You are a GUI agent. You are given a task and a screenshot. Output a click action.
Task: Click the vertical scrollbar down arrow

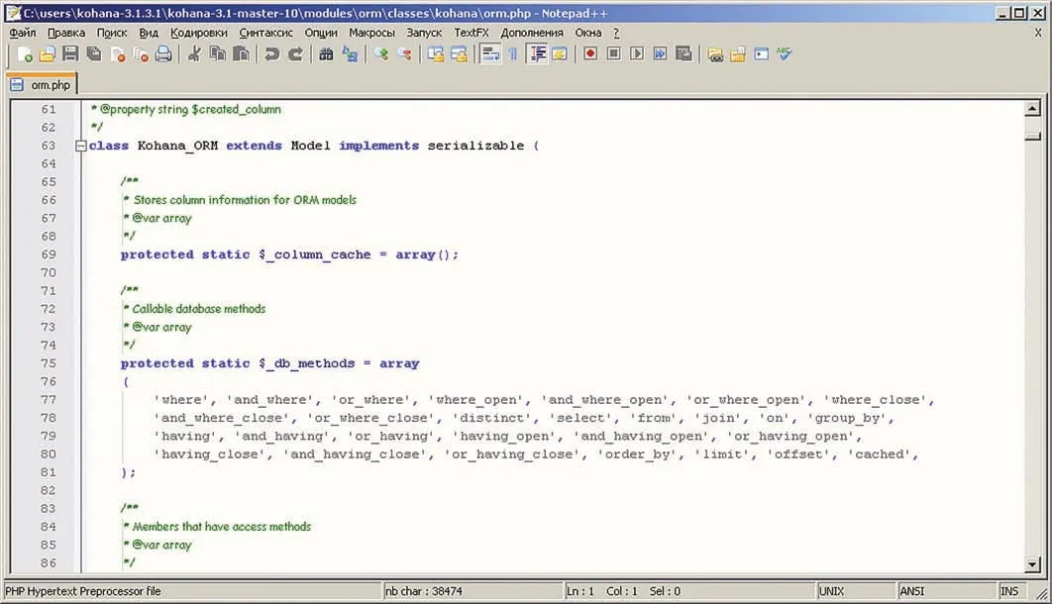point(1033,565)
